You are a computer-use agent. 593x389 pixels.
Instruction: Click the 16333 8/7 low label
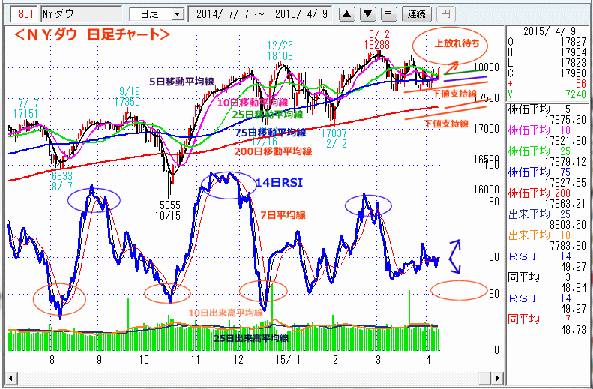61,181
